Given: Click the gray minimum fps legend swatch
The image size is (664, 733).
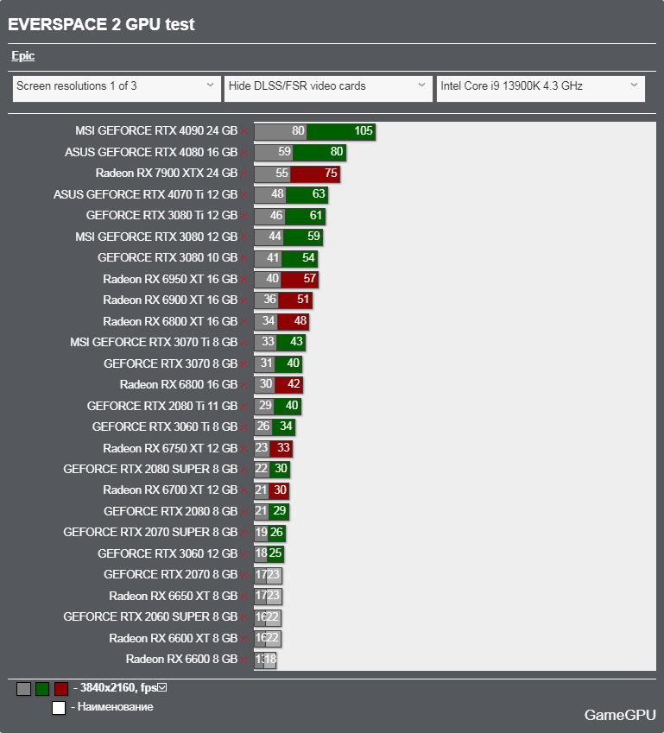Looking at the screenshot, I should (x=23, y=689).
